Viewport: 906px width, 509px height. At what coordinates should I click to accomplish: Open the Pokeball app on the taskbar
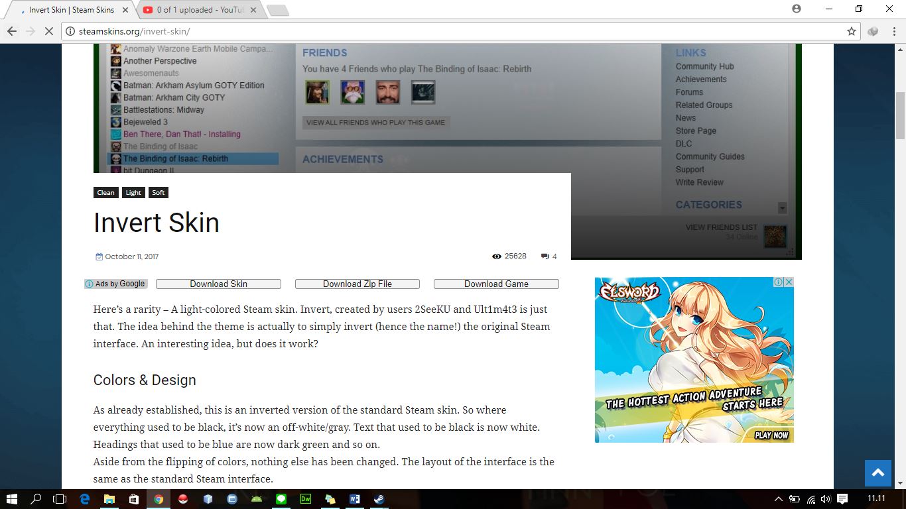[x=183, y=499]
